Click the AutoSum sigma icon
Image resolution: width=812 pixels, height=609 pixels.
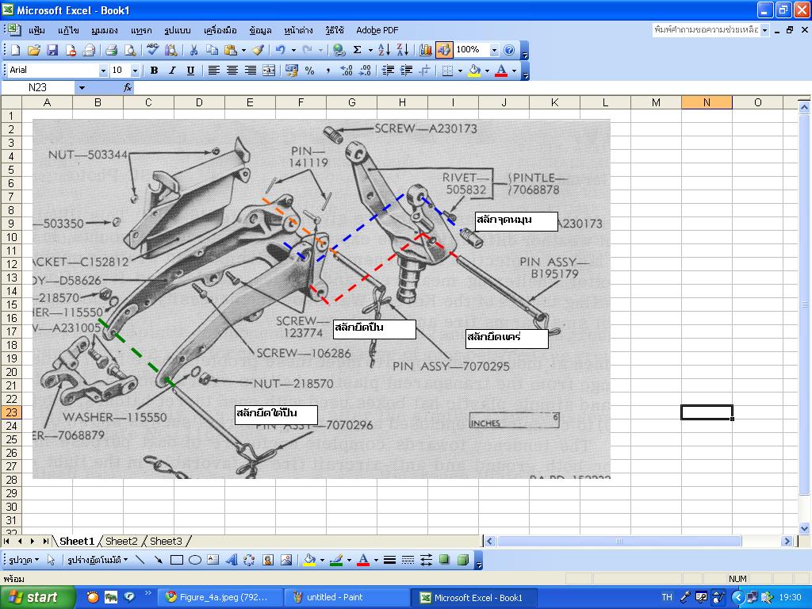pos(358,50)
